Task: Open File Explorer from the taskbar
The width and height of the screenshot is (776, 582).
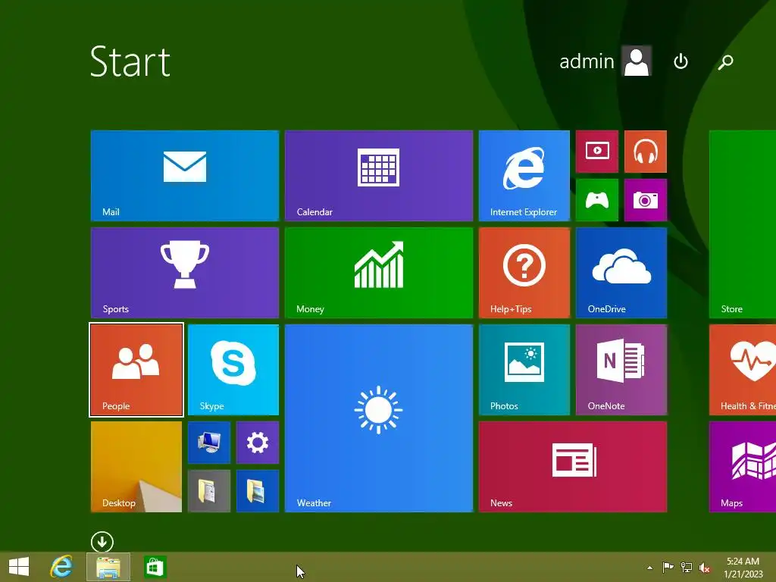Action: (x=108, y=567)
